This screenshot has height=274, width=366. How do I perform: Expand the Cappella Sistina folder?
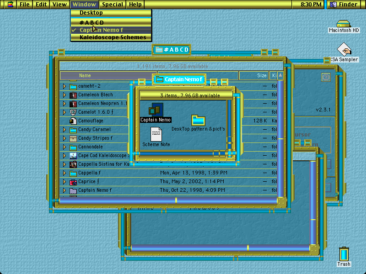(65, 164)
